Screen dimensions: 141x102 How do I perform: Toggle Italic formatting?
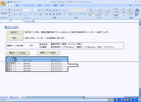(17, 14)
